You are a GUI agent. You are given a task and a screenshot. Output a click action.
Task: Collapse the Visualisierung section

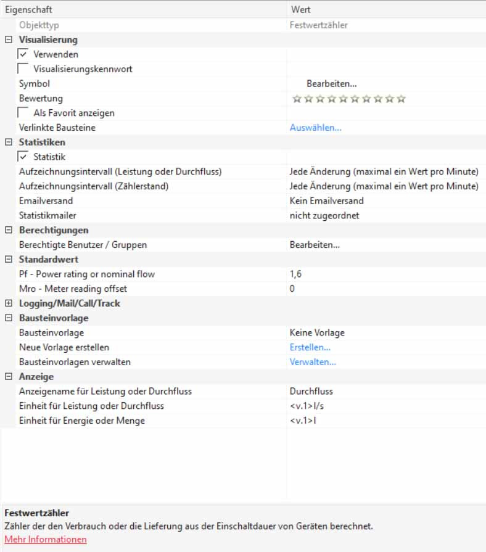9,39
